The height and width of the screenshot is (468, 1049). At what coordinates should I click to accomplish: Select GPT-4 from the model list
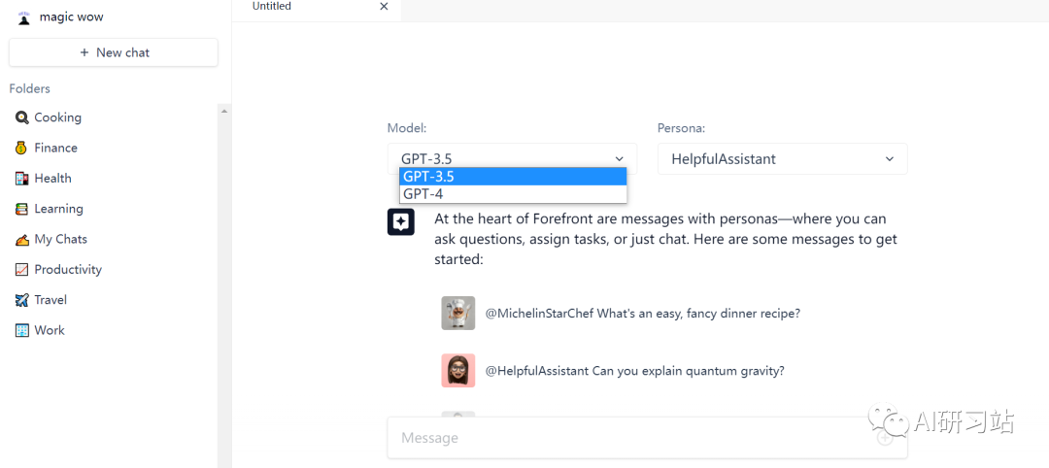513,194
